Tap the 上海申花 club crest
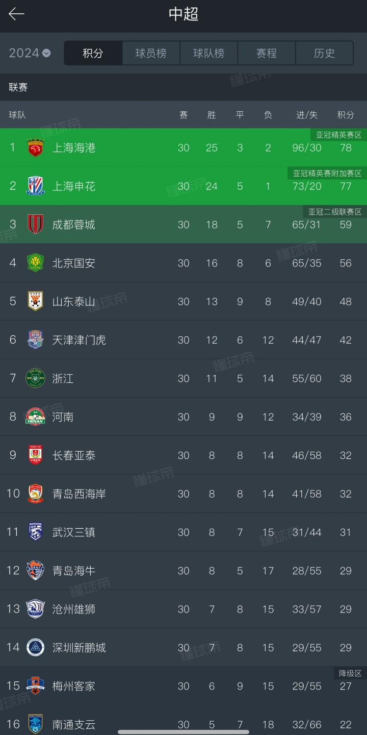 (x=35, y=186)
